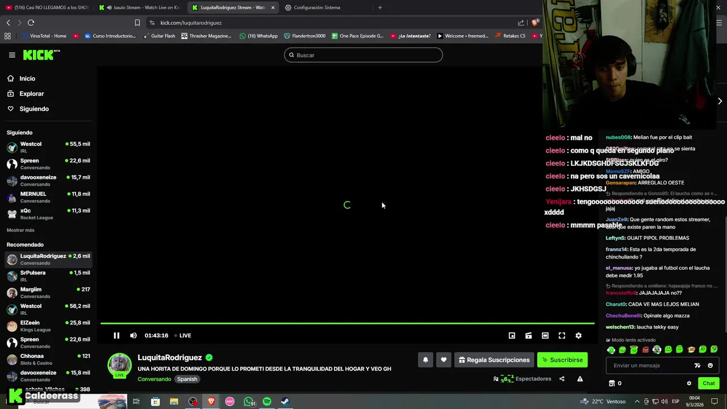Open the Kick hamburger menu
Viewport: 727px width, 409px height.
point(12,55)
